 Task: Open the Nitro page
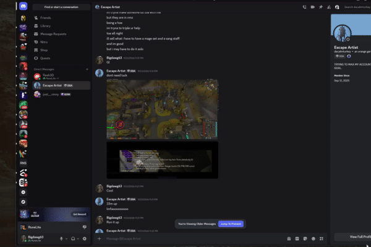[x=61, y=42]
